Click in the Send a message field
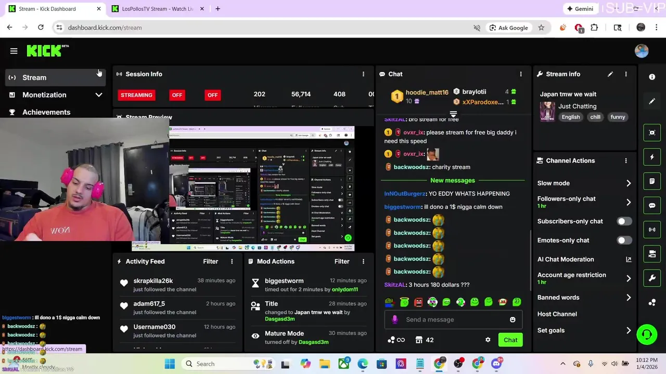Image resolution: width=666 pixels, height=374 pixels. (x=453, y=319)
